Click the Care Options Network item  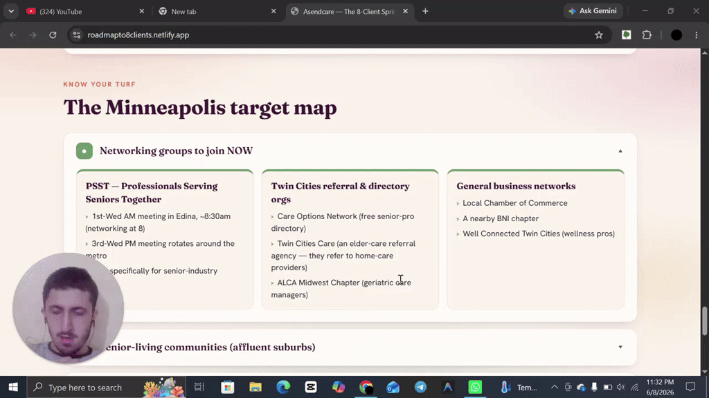(342, 222)
